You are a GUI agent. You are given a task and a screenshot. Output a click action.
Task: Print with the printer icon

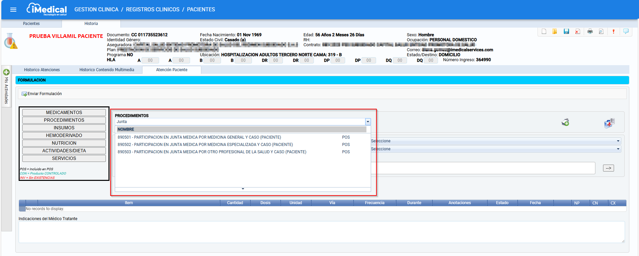click(590, 32)
